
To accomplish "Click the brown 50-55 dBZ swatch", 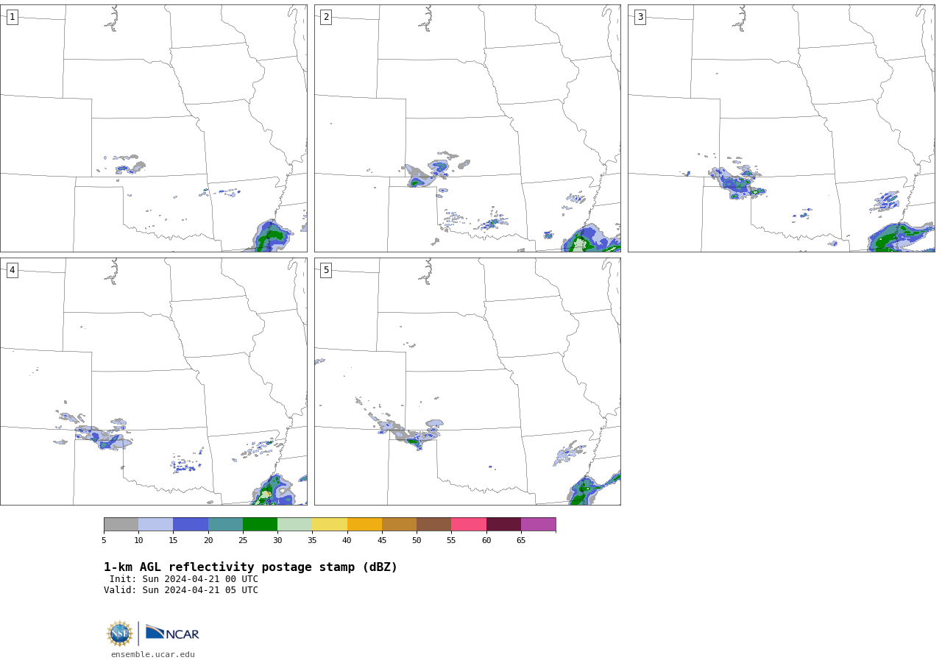I will point(433,525).
